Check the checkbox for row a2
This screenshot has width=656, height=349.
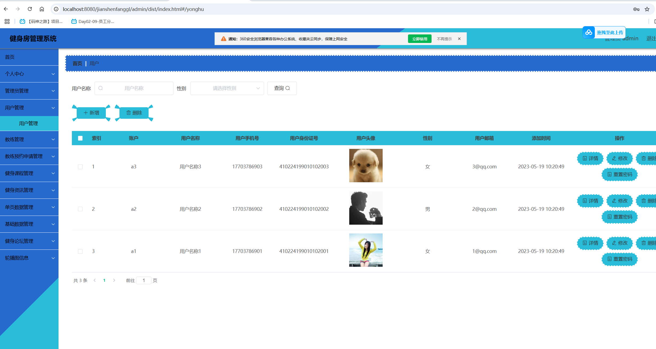click(x=80, y=209)
